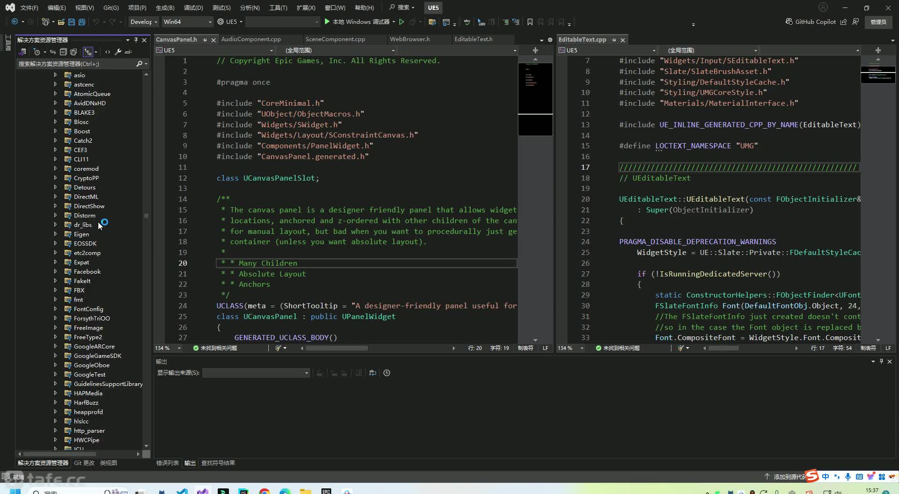The image size is (899, 494).
Task: Open the 调试(D) debug menu
Action: pos(193,7)
